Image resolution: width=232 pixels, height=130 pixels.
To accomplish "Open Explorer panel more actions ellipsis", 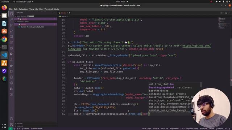I will 54,13.
